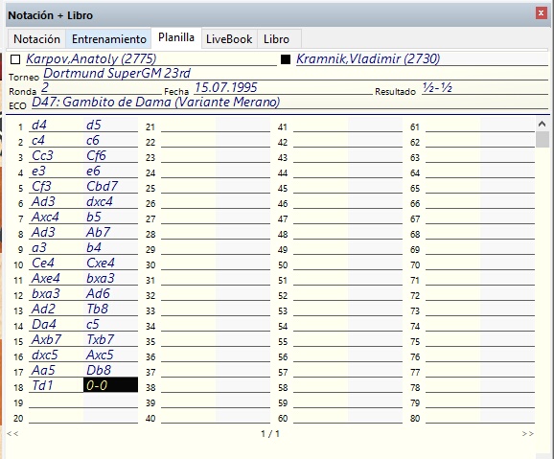The height and width of the screenshot is (459, 554).
Task: Select white's move 18 Td1
Action: point(42,385)
